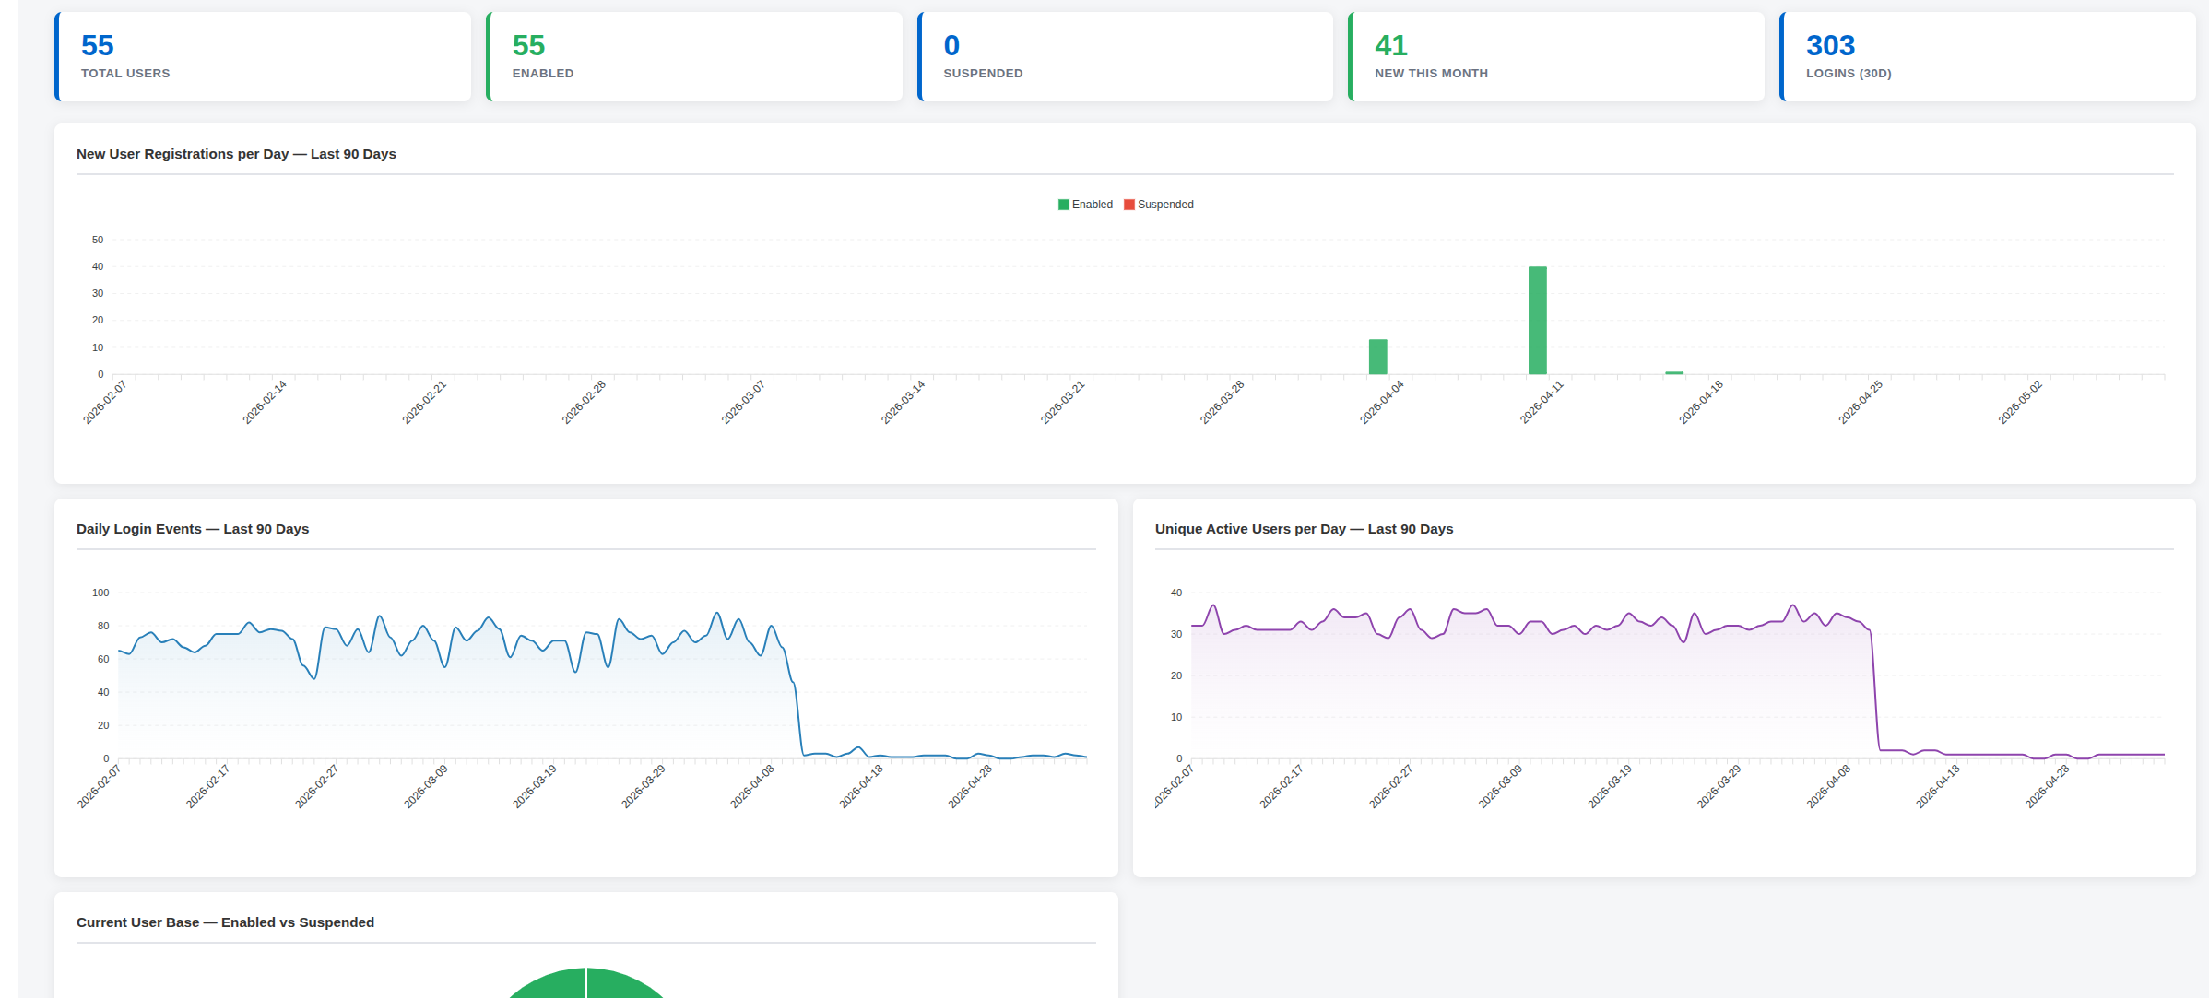2209x998 pixels.
Task: Click the 'Unique Active Users per Day' heading
Action: (x=1304, y=529)
